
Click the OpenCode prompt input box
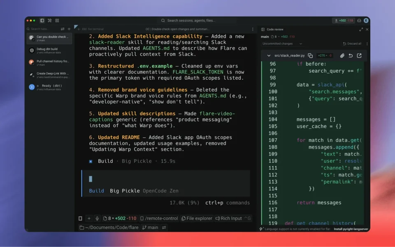pyautogui.click(x=166, y=183)
